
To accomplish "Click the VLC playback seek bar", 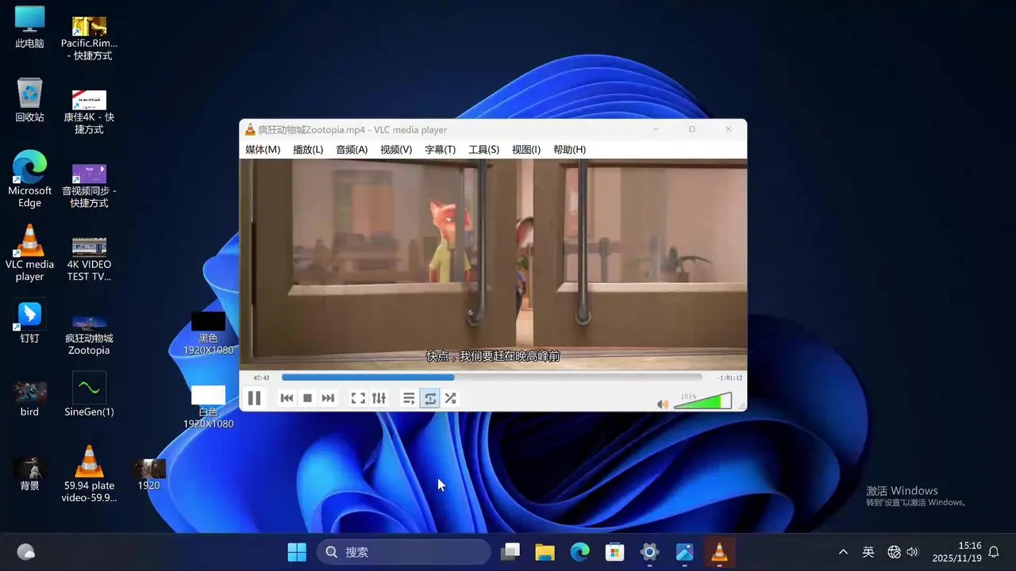I will coord(491,377).
